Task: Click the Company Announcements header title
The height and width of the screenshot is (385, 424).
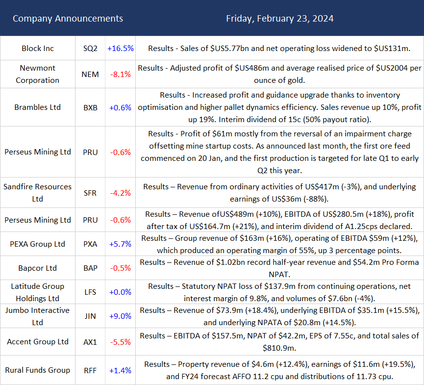Action: click(x=68, y=19)
